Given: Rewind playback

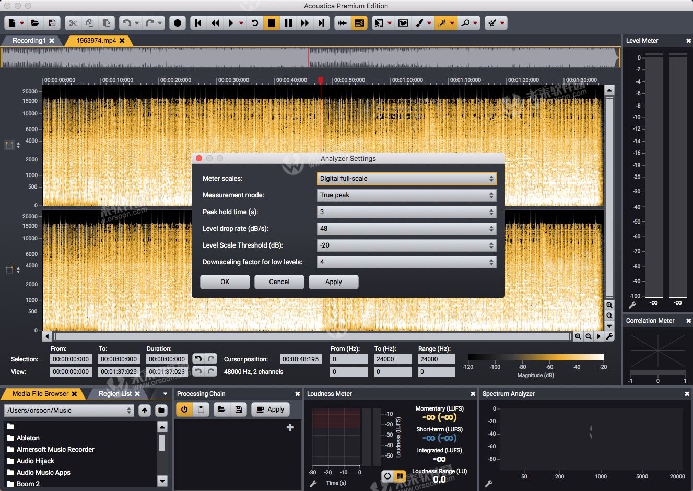Looking at the screenshot, I should (x=215, y=23).
